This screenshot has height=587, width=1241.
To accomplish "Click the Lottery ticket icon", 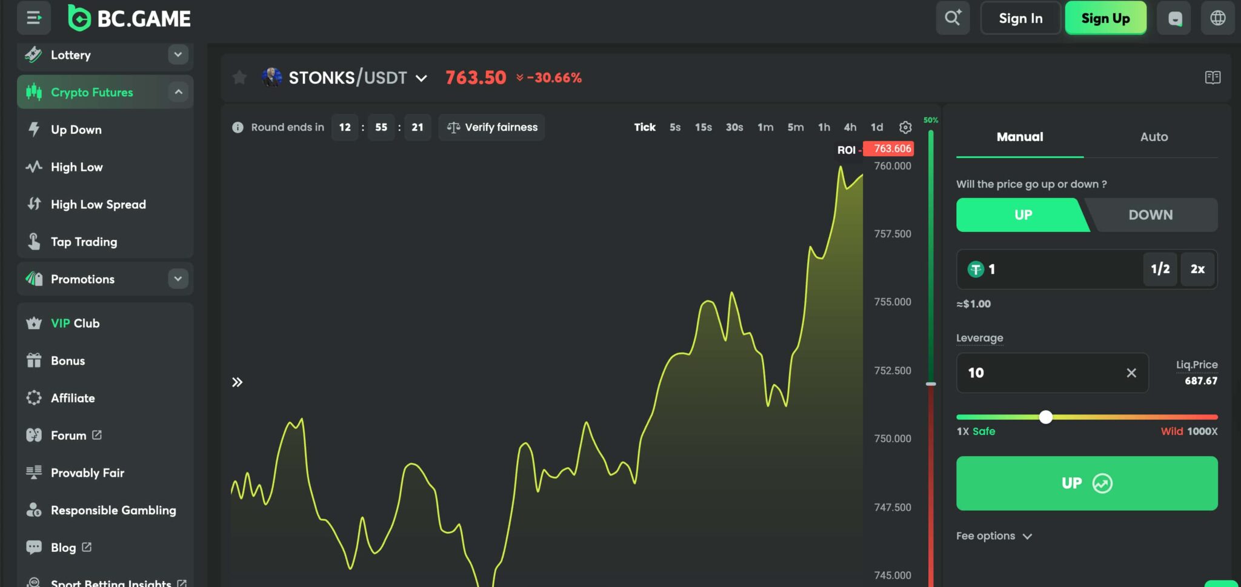I will point(34,55).
